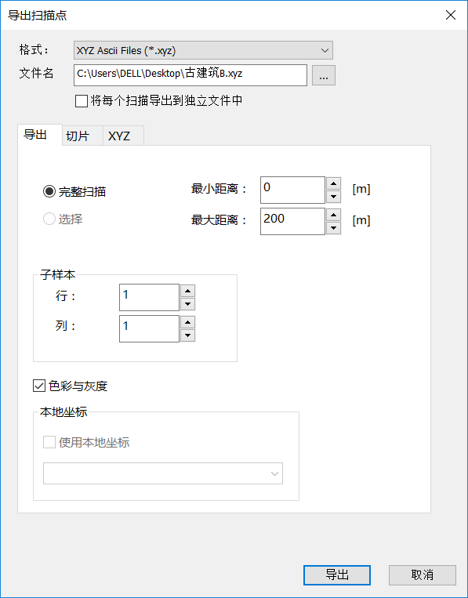The height and width of the screenshot is (598, 468).
Task: Increase the subsample column (列) value
Action: coord(187,322)
